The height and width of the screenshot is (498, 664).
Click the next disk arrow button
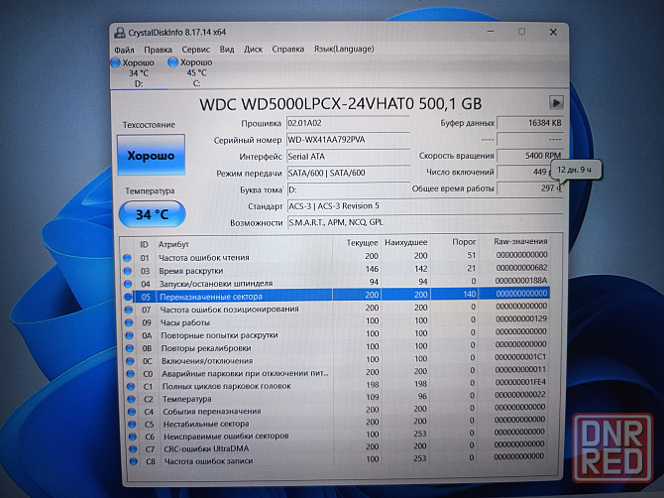556,102
